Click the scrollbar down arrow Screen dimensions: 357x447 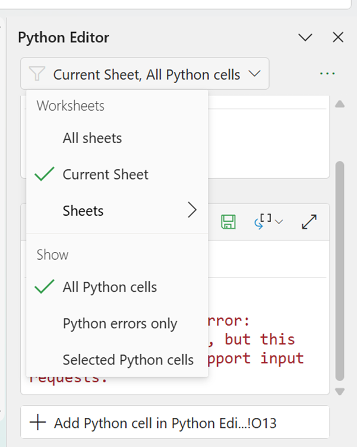tap(340, 391)
